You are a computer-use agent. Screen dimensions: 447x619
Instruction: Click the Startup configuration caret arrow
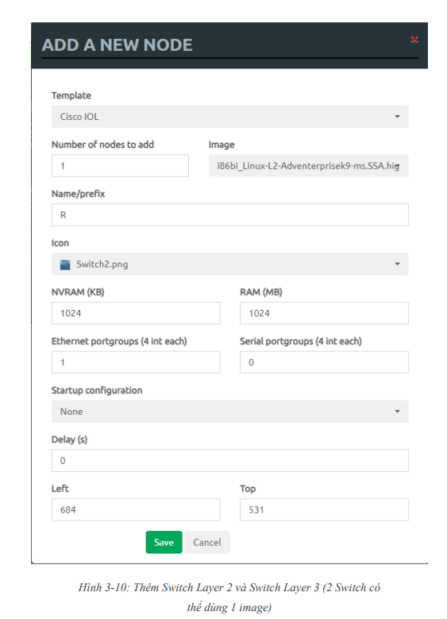coord(397,412)
